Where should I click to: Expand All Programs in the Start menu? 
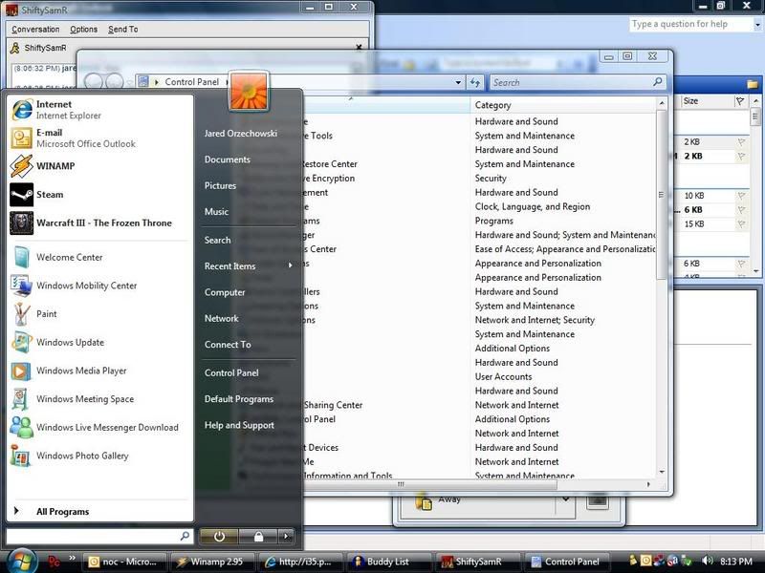(62, 512)
